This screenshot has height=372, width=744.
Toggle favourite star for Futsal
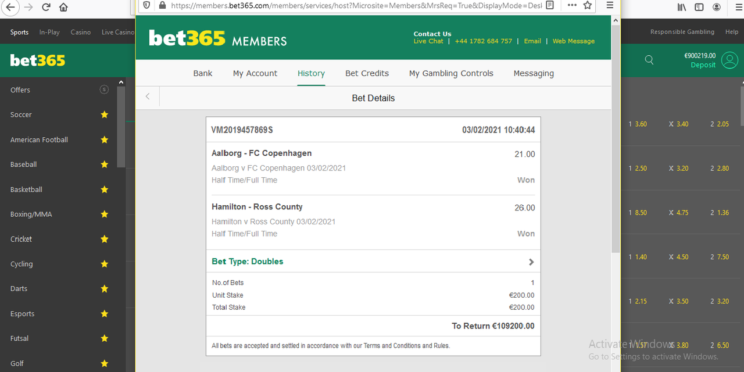pyautogui.click(x=105, y=338)
